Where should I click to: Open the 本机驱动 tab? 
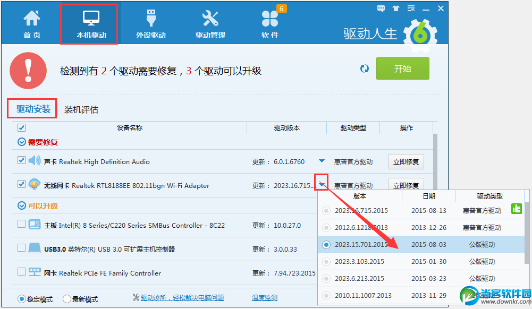click(x=91, y=24)
